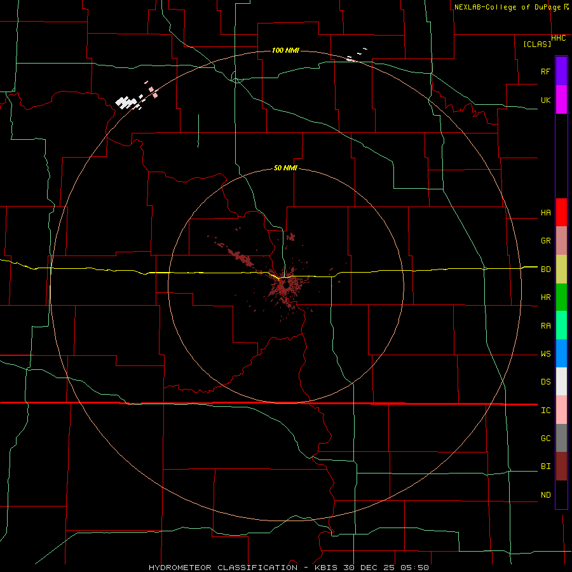The height and width of the screenshot is (572, 572).
Task: Click the UK legend label
Action: tap(546, 100)
